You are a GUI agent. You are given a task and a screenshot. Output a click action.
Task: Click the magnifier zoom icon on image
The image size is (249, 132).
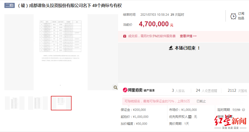(x=115, y=87)
